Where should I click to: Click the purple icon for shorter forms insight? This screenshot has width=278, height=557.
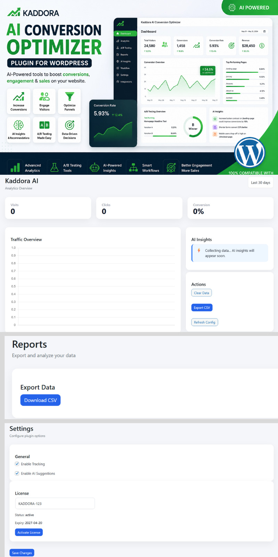(x=215, y=127)
